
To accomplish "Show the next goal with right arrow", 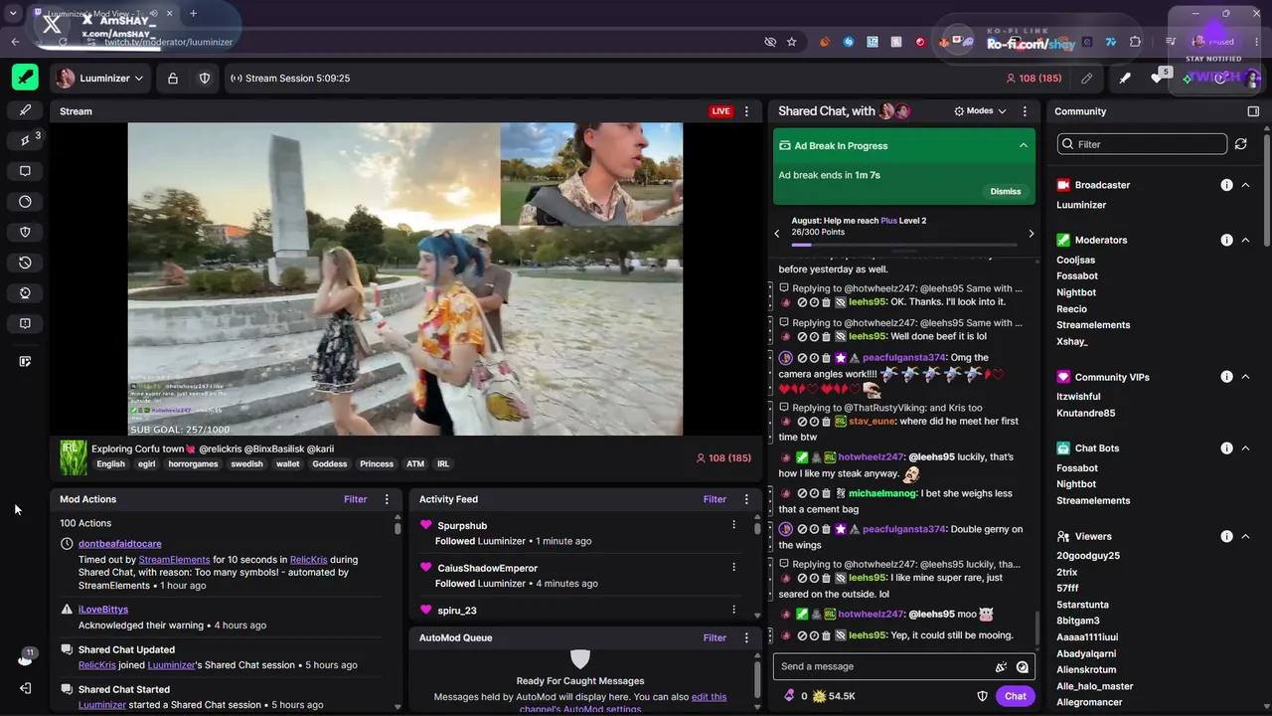I will point(1031,234).
